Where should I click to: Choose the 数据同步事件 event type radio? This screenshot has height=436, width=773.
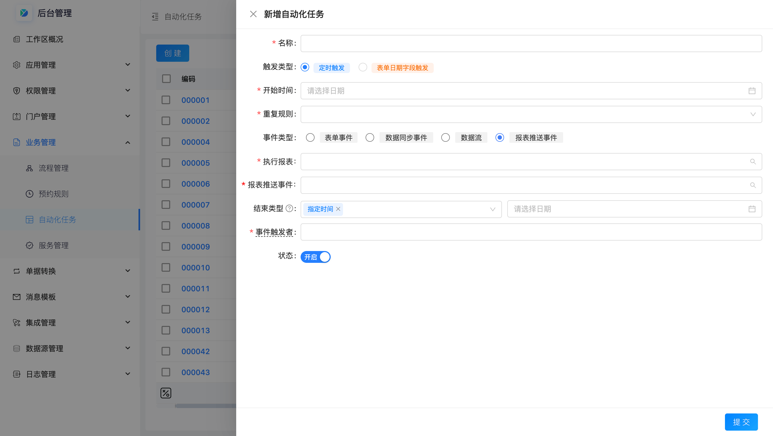pos(370,138)
